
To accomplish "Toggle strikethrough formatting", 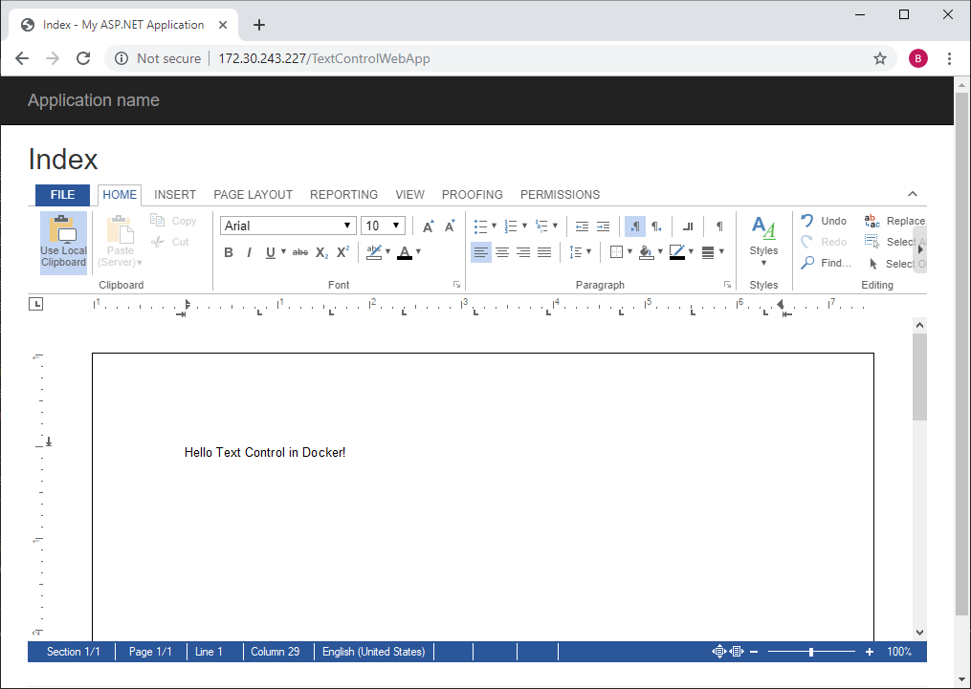I will [300, 252].
